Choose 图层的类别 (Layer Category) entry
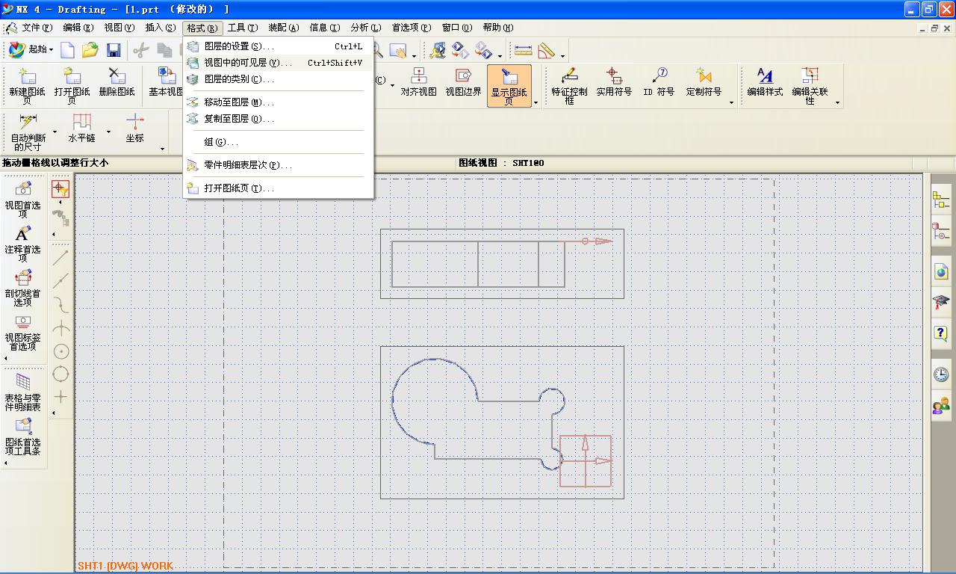Screen dimensions: 956x574 point(278,79)
